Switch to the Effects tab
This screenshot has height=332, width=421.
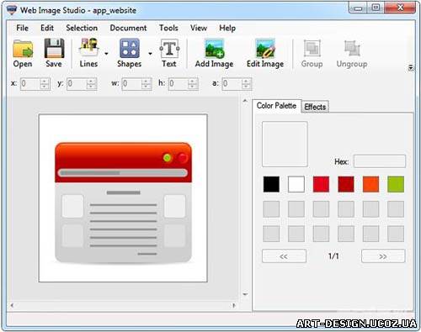coord(315,107)
